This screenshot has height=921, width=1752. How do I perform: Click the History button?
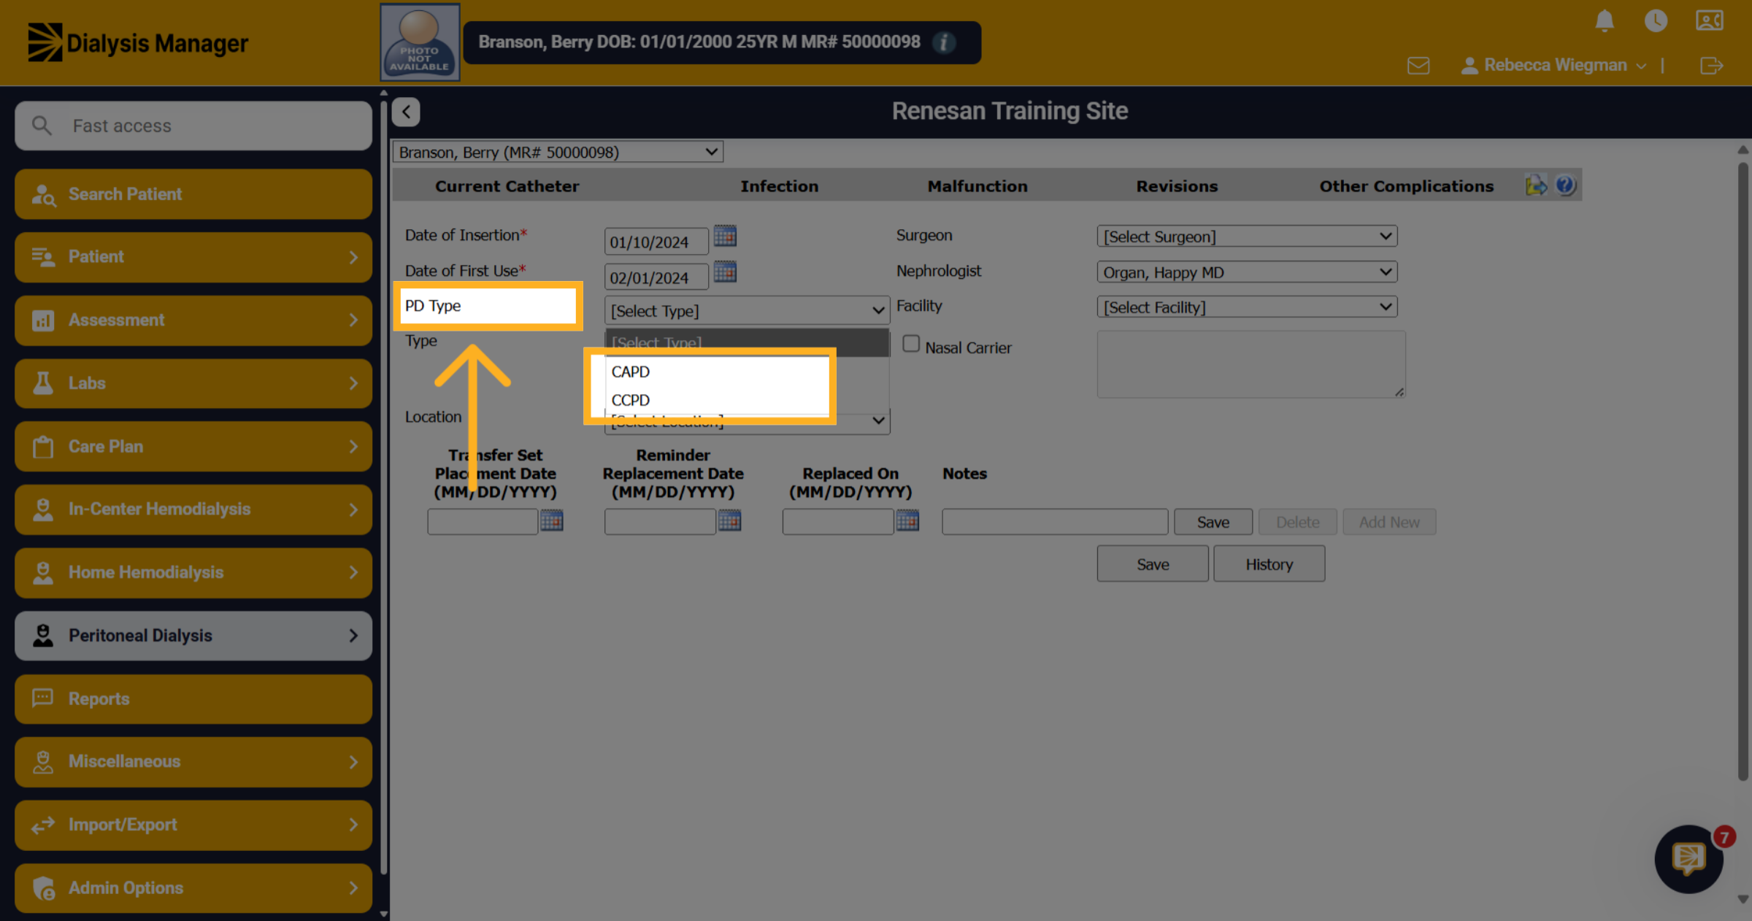click(1269, 564)
